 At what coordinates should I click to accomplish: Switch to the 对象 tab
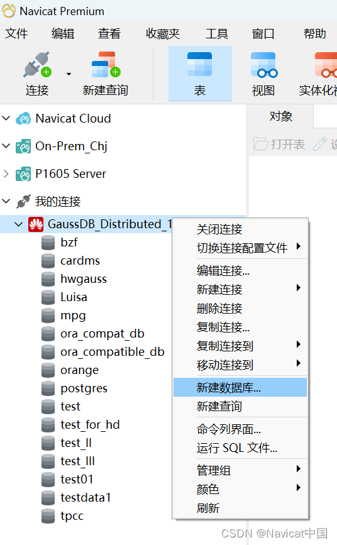(x=280, y=116)
